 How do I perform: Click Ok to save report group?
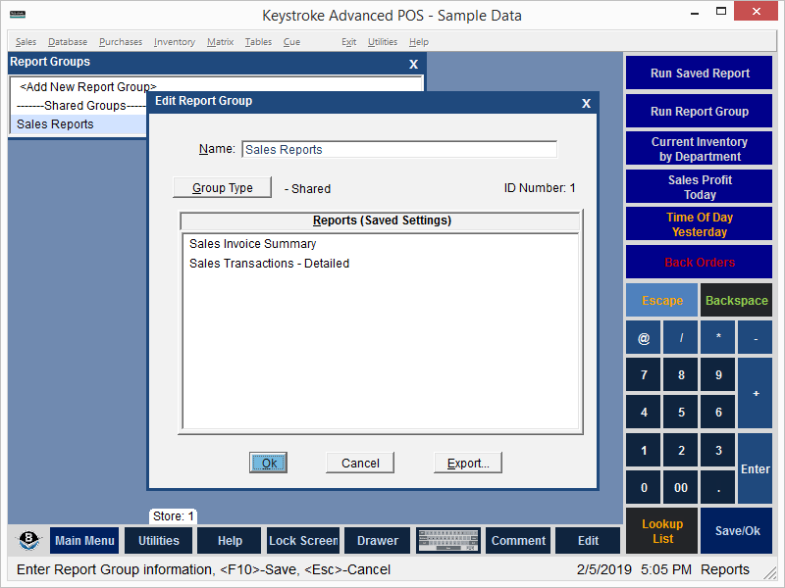tap(268, 463)
